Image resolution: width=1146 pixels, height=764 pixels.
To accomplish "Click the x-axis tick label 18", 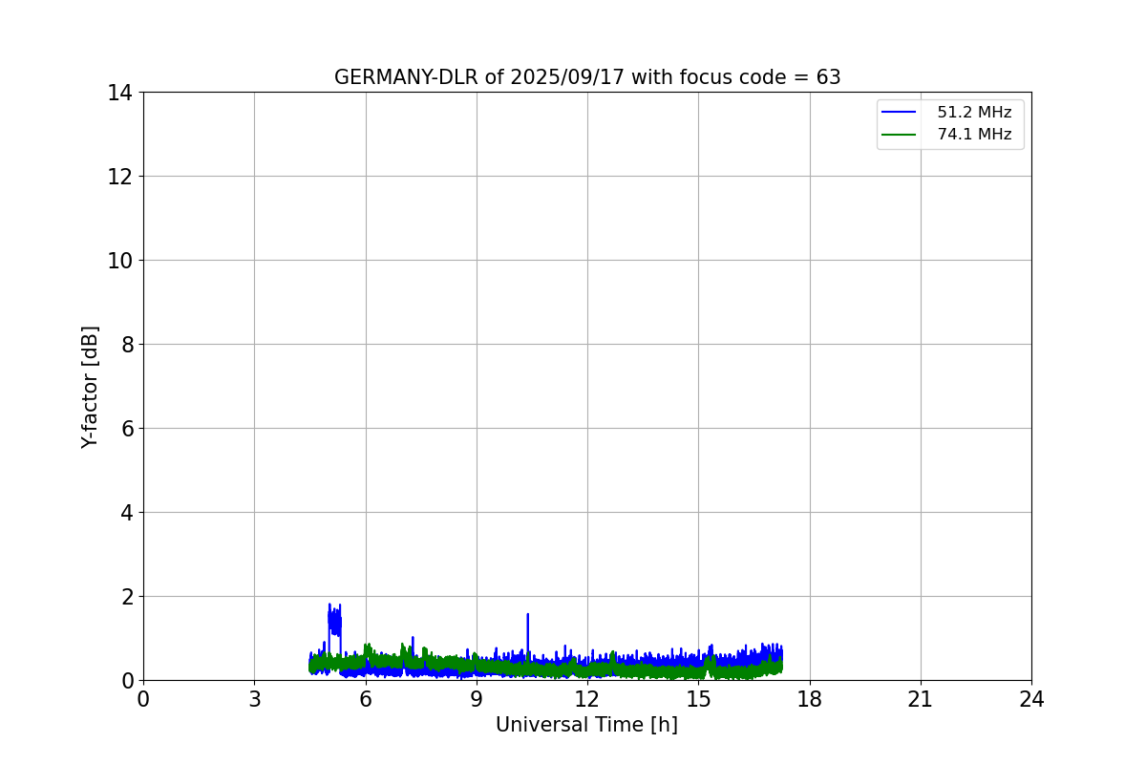I will point(810,699).
